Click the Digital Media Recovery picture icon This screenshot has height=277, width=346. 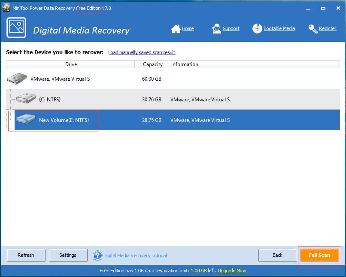(16, 28)
